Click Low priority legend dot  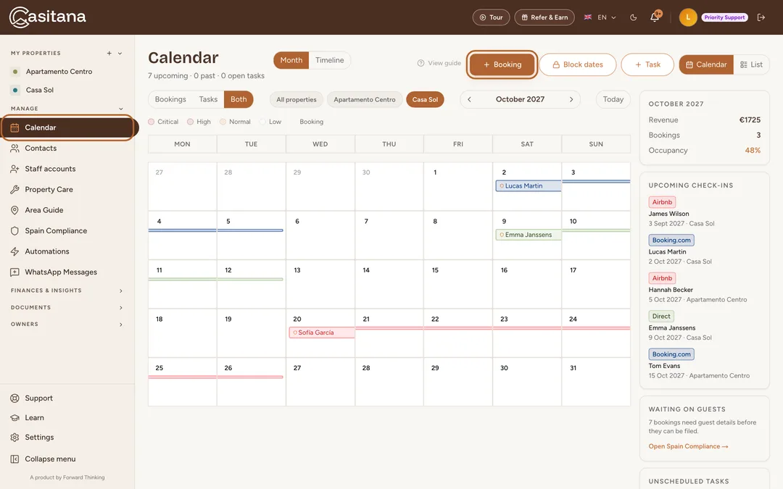point(262,122)
